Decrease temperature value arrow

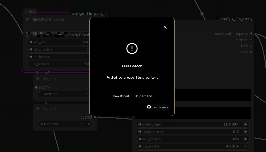point(140,131)
